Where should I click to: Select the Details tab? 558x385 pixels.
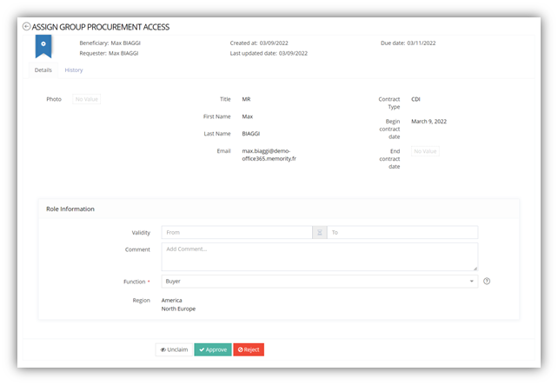(43, 70)
